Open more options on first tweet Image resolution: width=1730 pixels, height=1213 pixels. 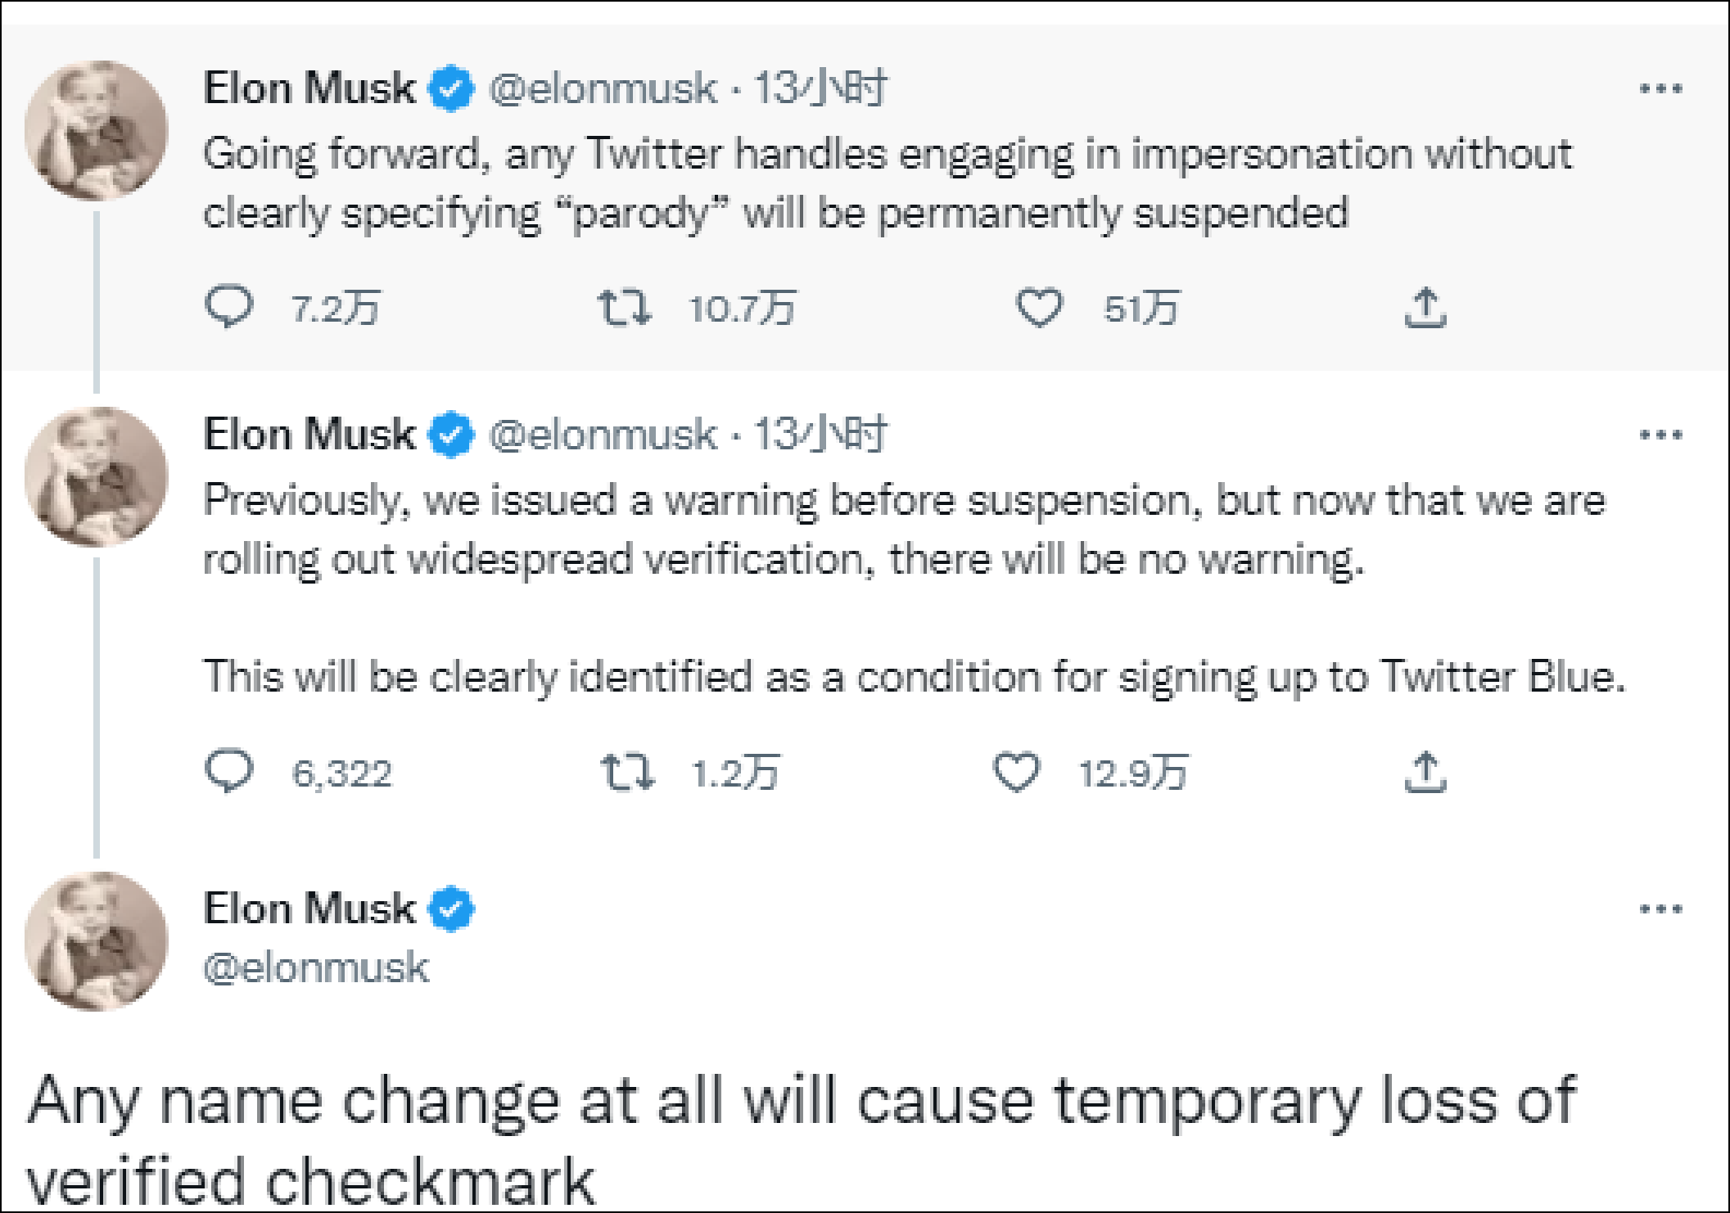1660,88
